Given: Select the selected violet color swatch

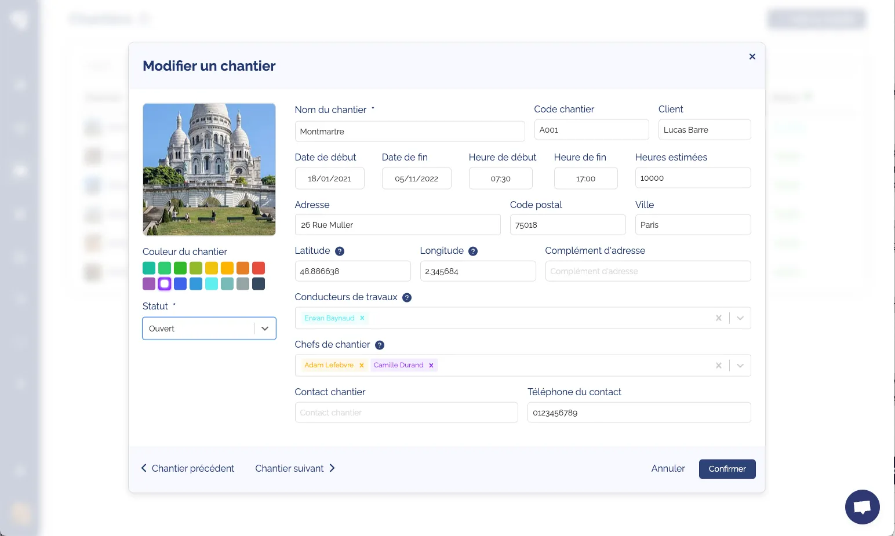Looking at the screenshot, I should pyautogui.click(x=165, y=283).
